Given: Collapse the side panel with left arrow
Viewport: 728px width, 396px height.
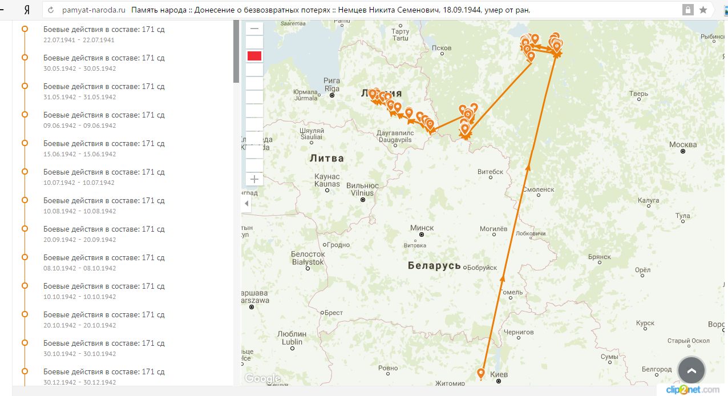Looking at the screenshot, I should (246, 204).
